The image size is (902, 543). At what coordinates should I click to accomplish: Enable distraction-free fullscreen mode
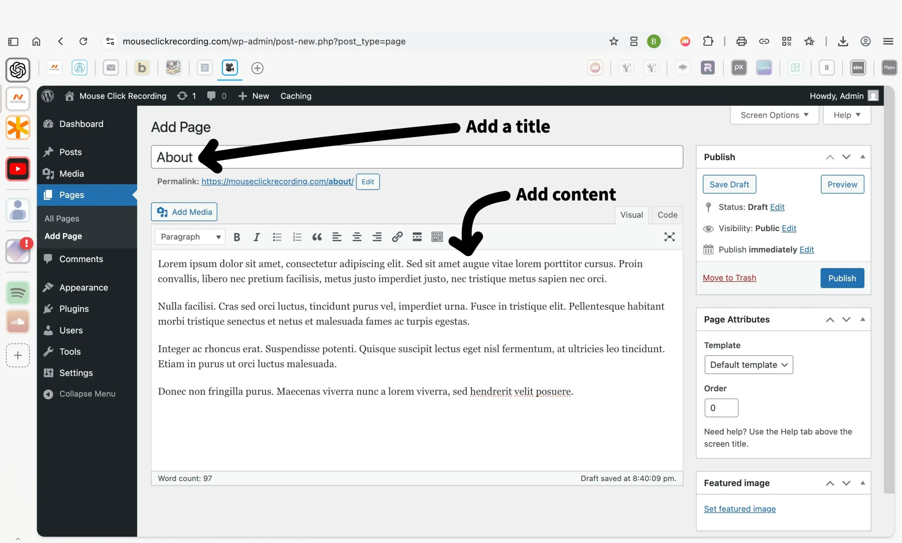click(x=669, y=237)
